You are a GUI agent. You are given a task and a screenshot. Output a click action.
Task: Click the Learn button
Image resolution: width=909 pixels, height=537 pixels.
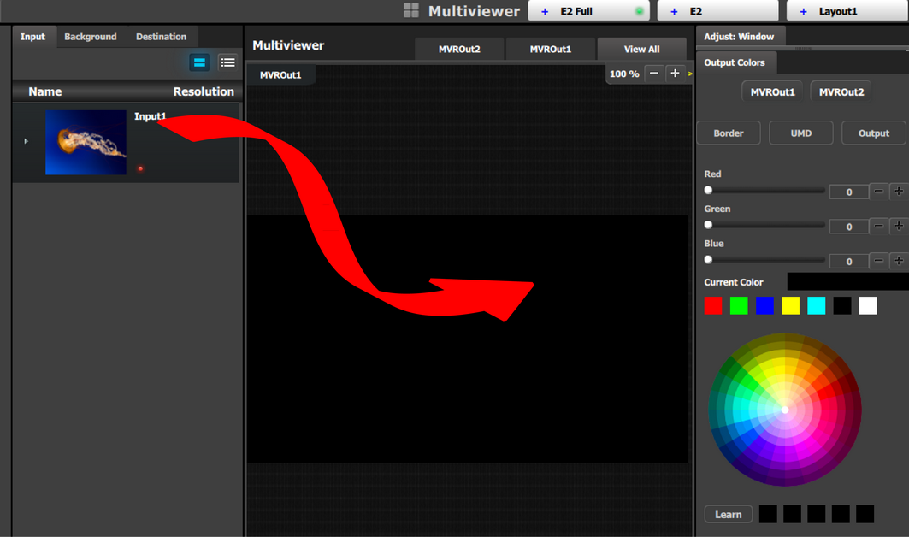(x=728, y=515)
